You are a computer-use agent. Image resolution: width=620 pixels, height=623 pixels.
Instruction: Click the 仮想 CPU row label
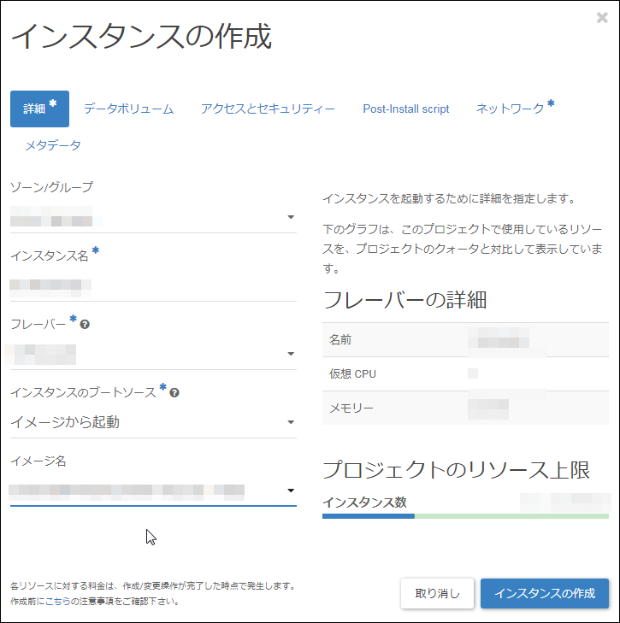(352, 373)
